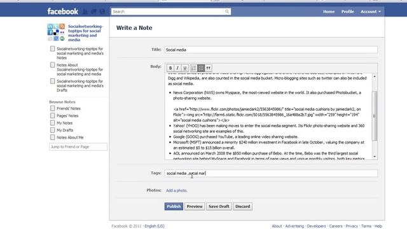Click the body scrollbar up arrow
The height and width of the screenshot is (229, 407).
click(375, 76)
